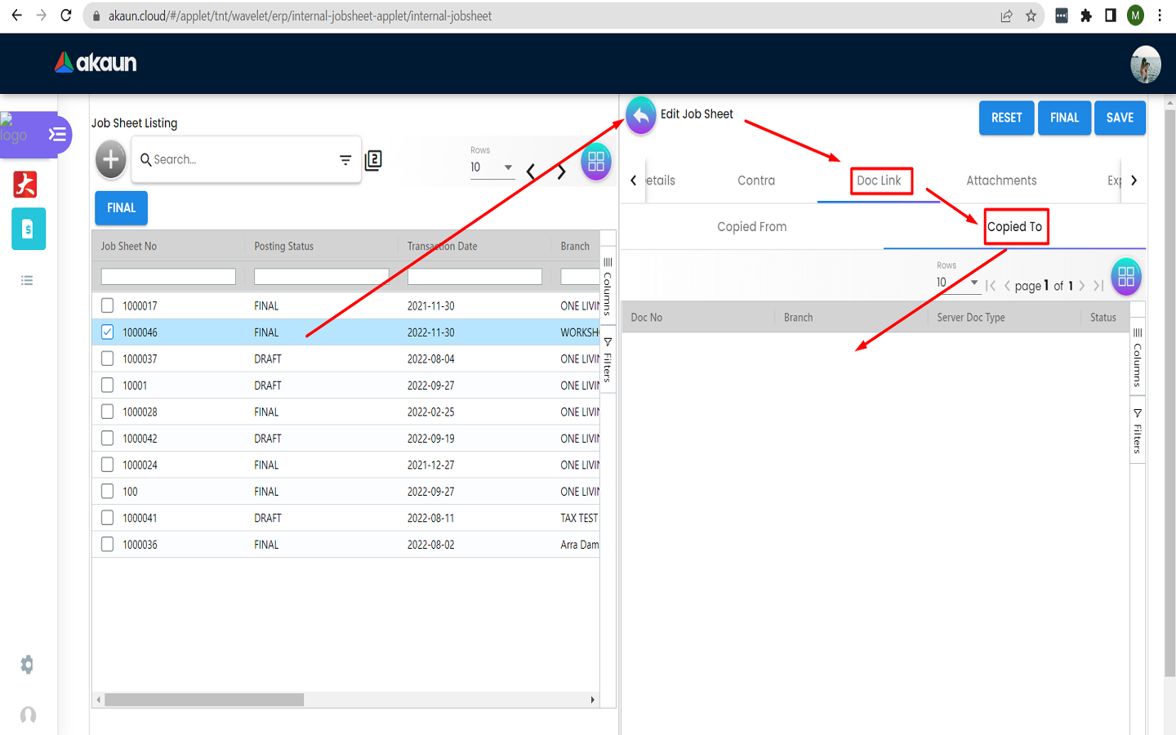Switch to the Copied From sub-tab
Image resolution: width=1176 pixels, height=735 pixels.
coord(751,227)
